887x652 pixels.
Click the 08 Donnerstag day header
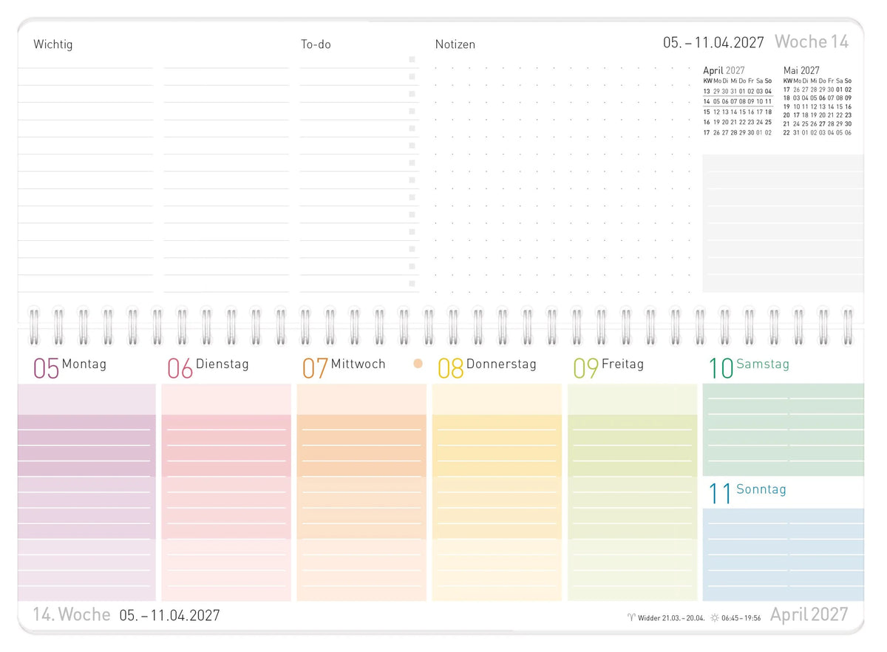(487, 367)
